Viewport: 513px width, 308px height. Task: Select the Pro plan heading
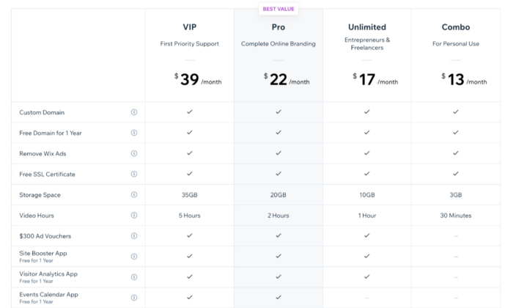[x=278, y=27]
